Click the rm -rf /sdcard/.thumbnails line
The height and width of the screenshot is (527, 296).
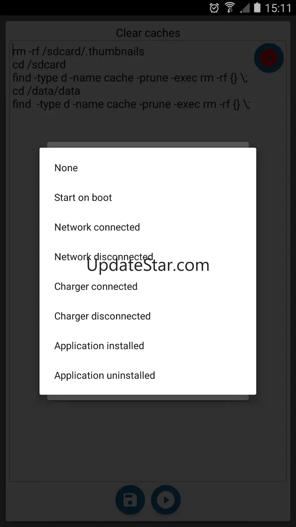pyautogui.click(x=79, y=51)
